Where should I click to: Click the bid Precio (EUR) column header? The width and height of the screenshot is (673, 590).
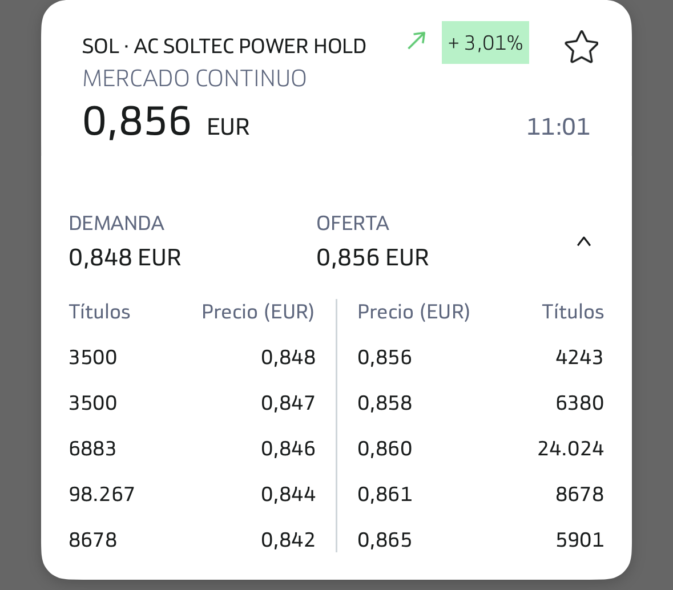(258, 312)
